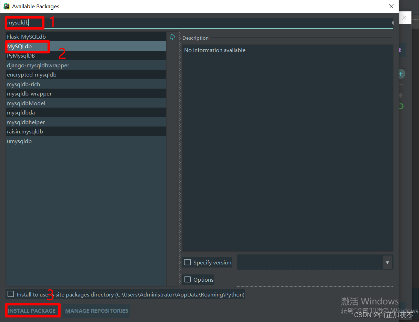Screen dimensions: 419x322
Task: Select raisin.mysqldb package
Action: 86,131
